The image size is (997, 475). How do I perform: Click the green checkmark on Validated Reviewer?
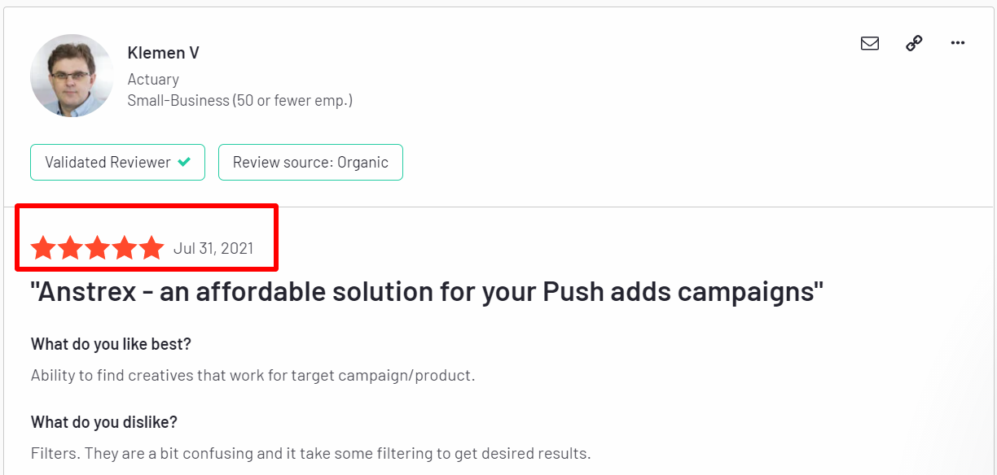(184, 162)
